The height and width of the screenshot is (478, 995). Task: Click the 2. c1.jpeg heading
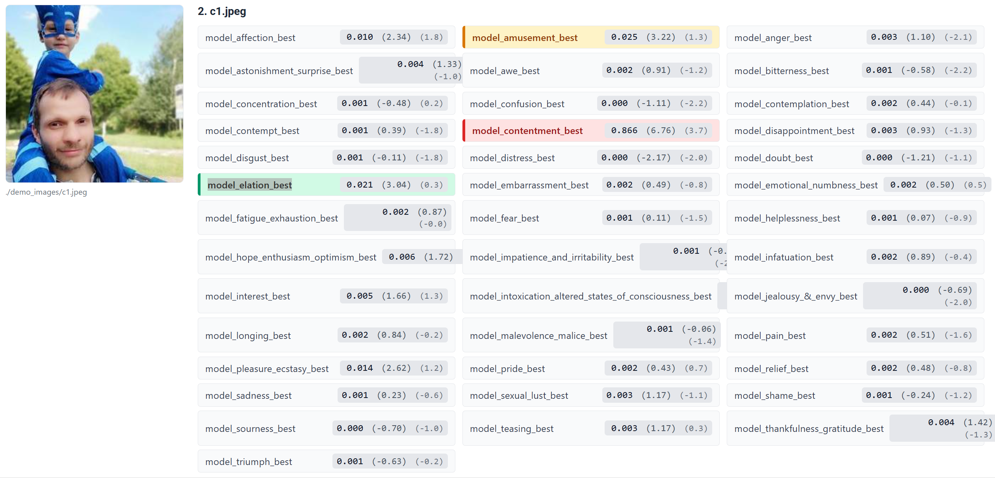coord(222,11)
